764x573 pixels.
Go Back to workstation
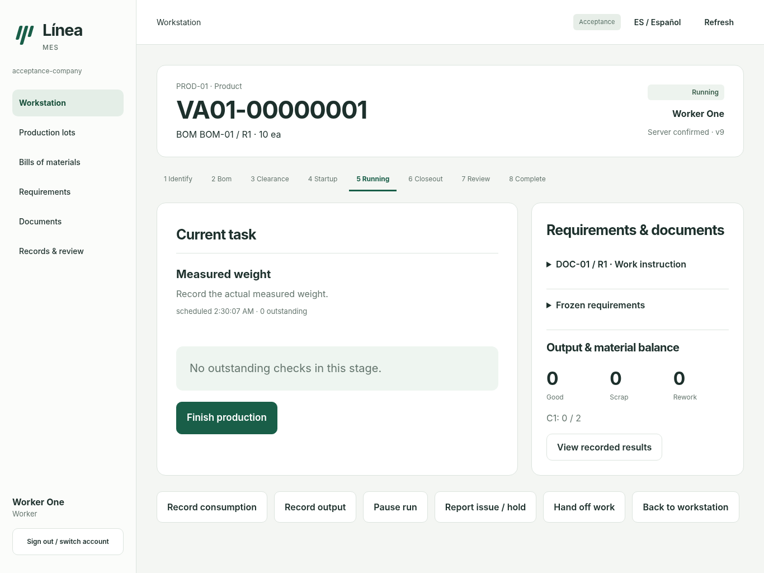pyautogui.click(x=686, y=507)
